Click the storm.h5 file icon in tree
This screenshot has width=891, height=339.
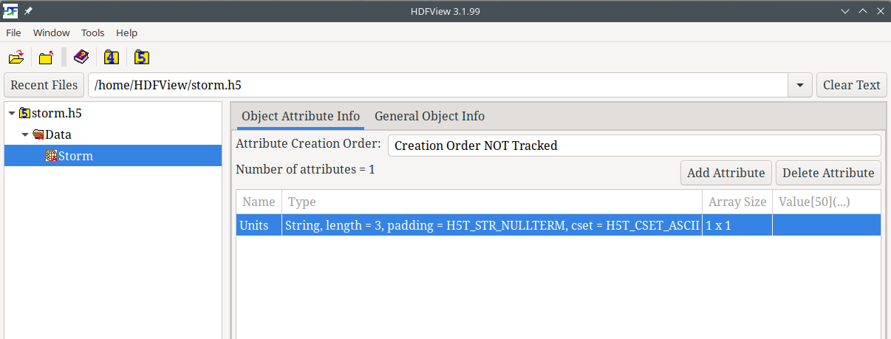click(25, 113)
